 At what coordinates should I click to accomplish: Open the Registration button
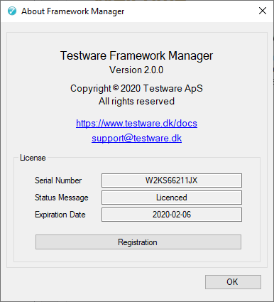coord(138,242)
